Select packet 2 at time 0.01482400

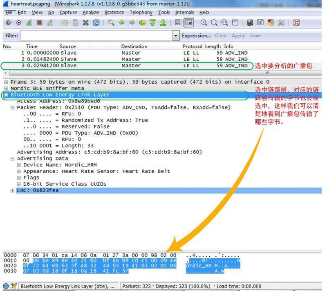pyautogui.click(x=162, y=59)
